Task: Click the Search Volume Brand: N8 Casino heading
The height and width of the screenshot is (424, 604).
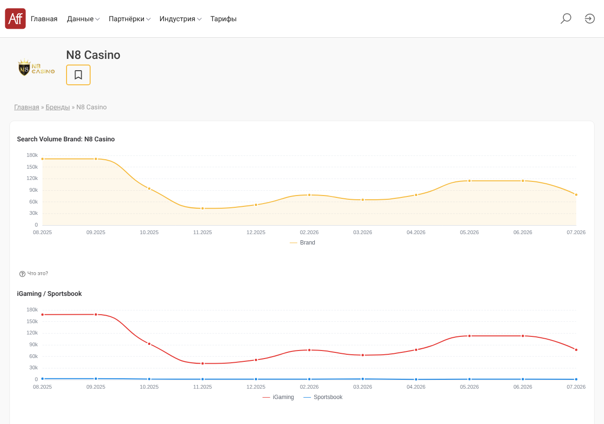Action: coord(66,139)
